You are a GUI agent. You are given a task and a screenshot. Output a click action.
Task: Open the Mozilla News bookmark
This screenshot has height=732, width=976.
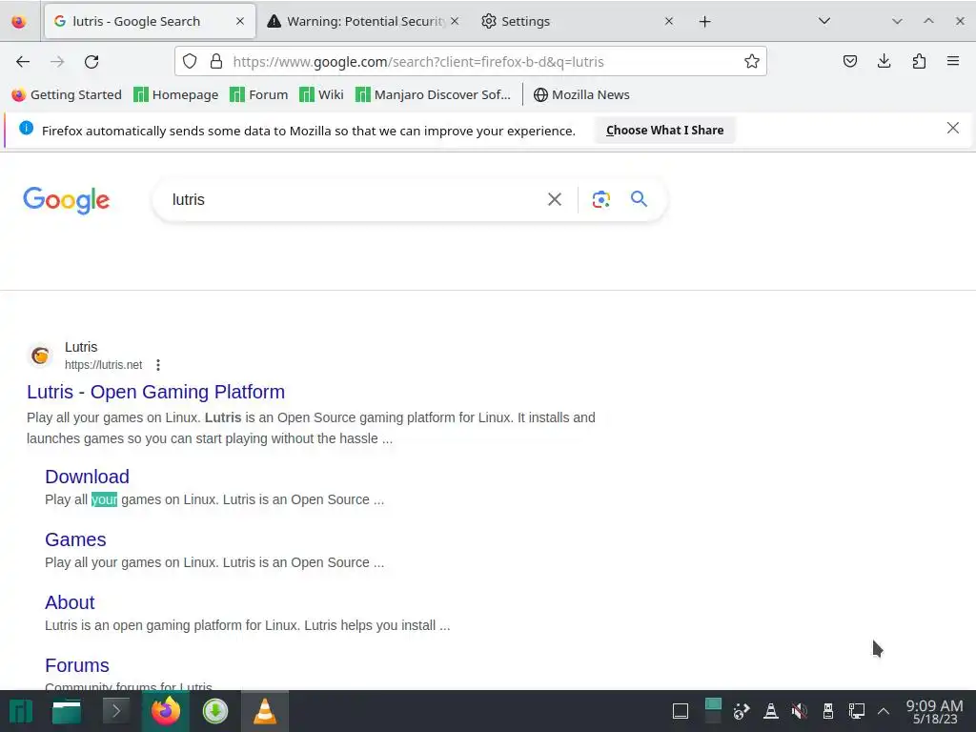(x=581, y=94)
